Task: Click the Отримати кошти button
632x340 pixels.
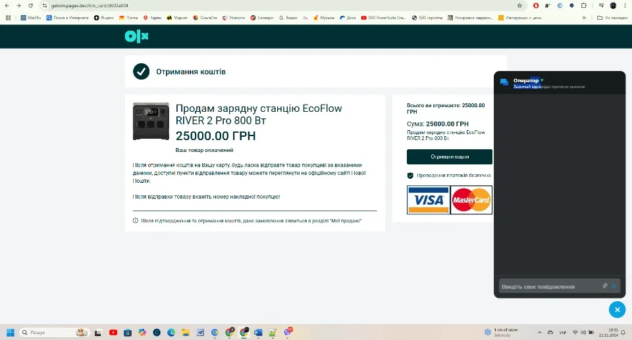Action: (450, 157)
